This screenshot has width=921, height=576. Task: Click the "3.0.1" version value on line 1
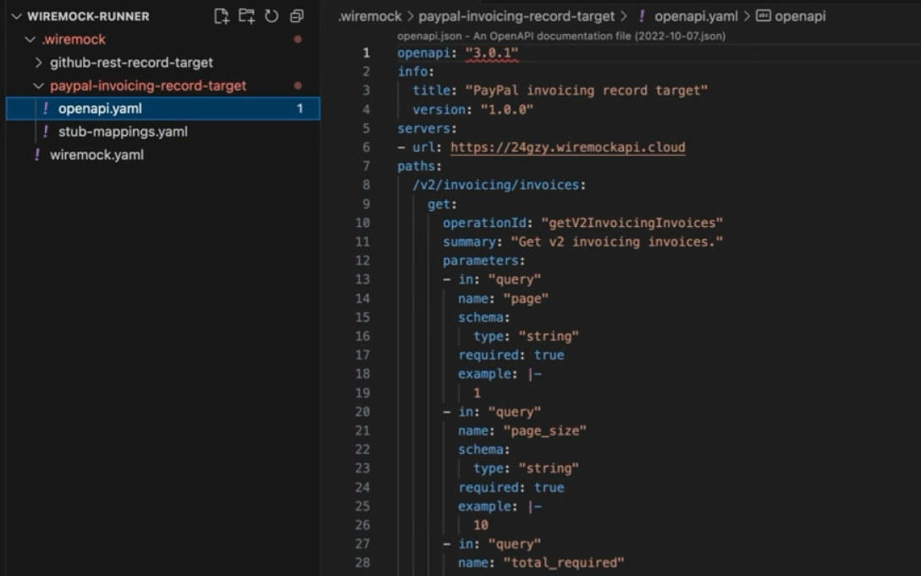point(492,53)
